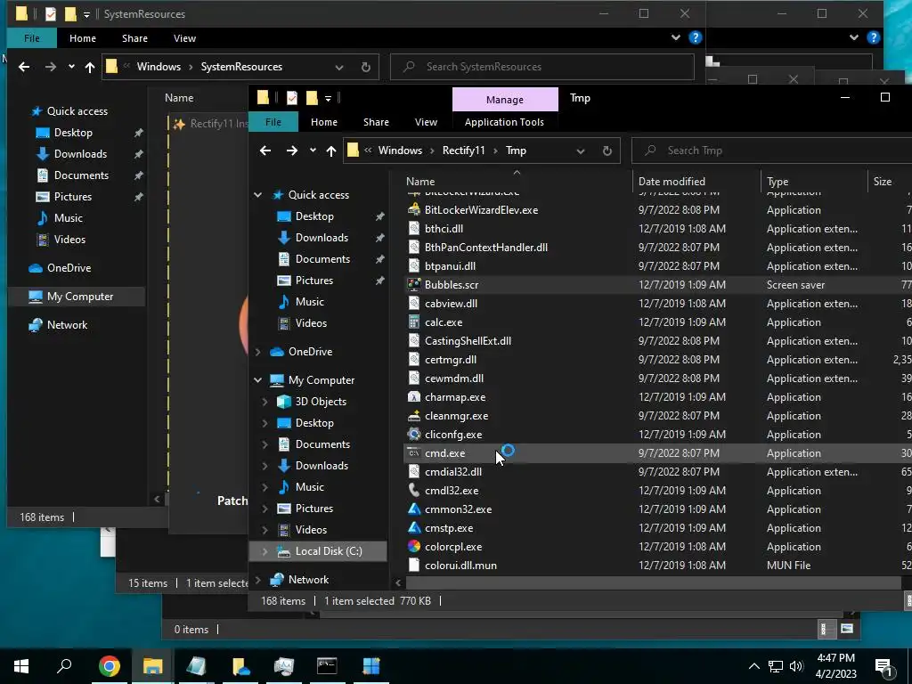912x684 pixels.
Task: Click the taskbar clock showing 4:47 PM
Action: point(835,665)
